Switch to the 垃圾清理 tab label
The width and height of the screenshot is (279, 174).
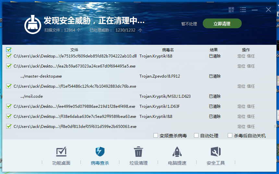tap(139, 163)
